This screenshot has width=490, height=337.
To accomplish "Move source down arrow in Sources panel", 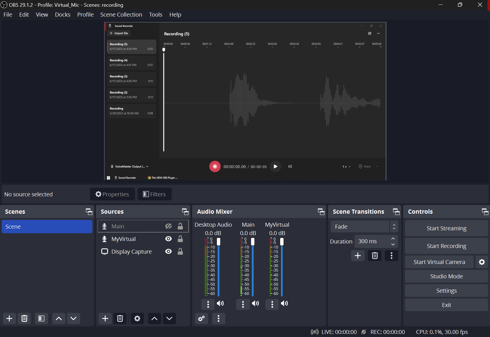I will point(169,318).
